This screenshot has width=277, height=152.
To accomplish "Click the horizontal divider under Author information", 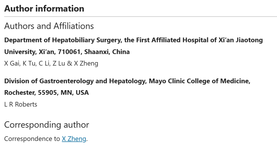I will point(141,17).
